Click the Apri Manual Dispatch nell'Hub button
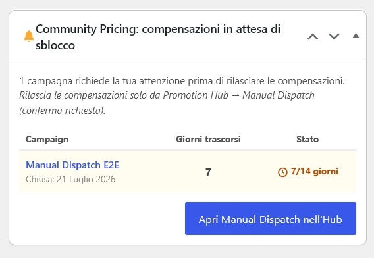 (271, 219)
